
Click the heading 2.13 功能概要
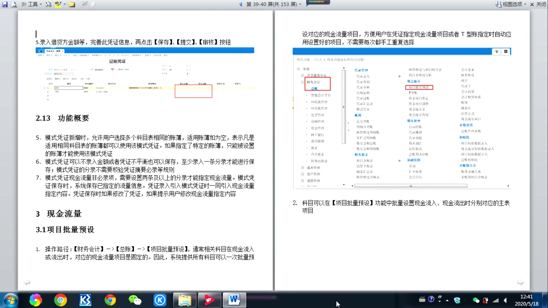(63, 118)
